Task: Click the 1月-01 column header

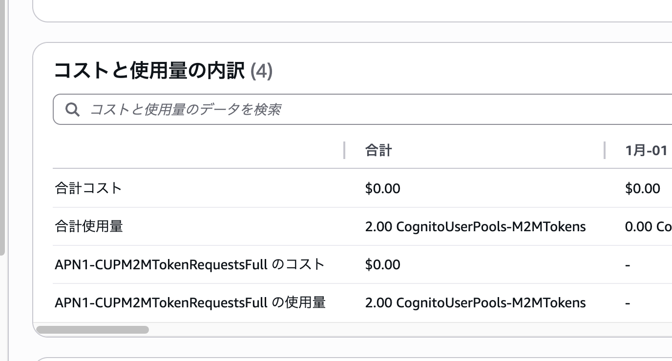Action: (646, 150)
